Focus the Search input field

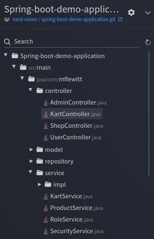(x=71, y=41)
